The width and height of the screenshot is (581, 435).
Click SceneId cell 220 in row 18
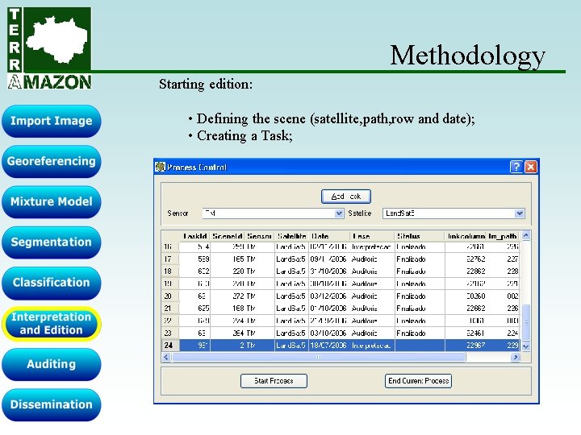click(228, 271)
